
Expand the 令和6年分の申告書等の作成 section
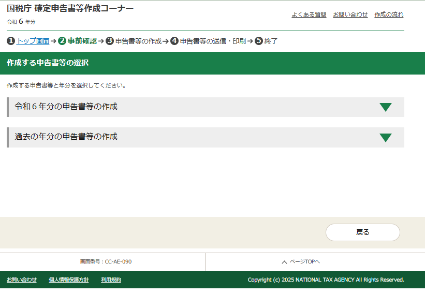click(66, 107)
